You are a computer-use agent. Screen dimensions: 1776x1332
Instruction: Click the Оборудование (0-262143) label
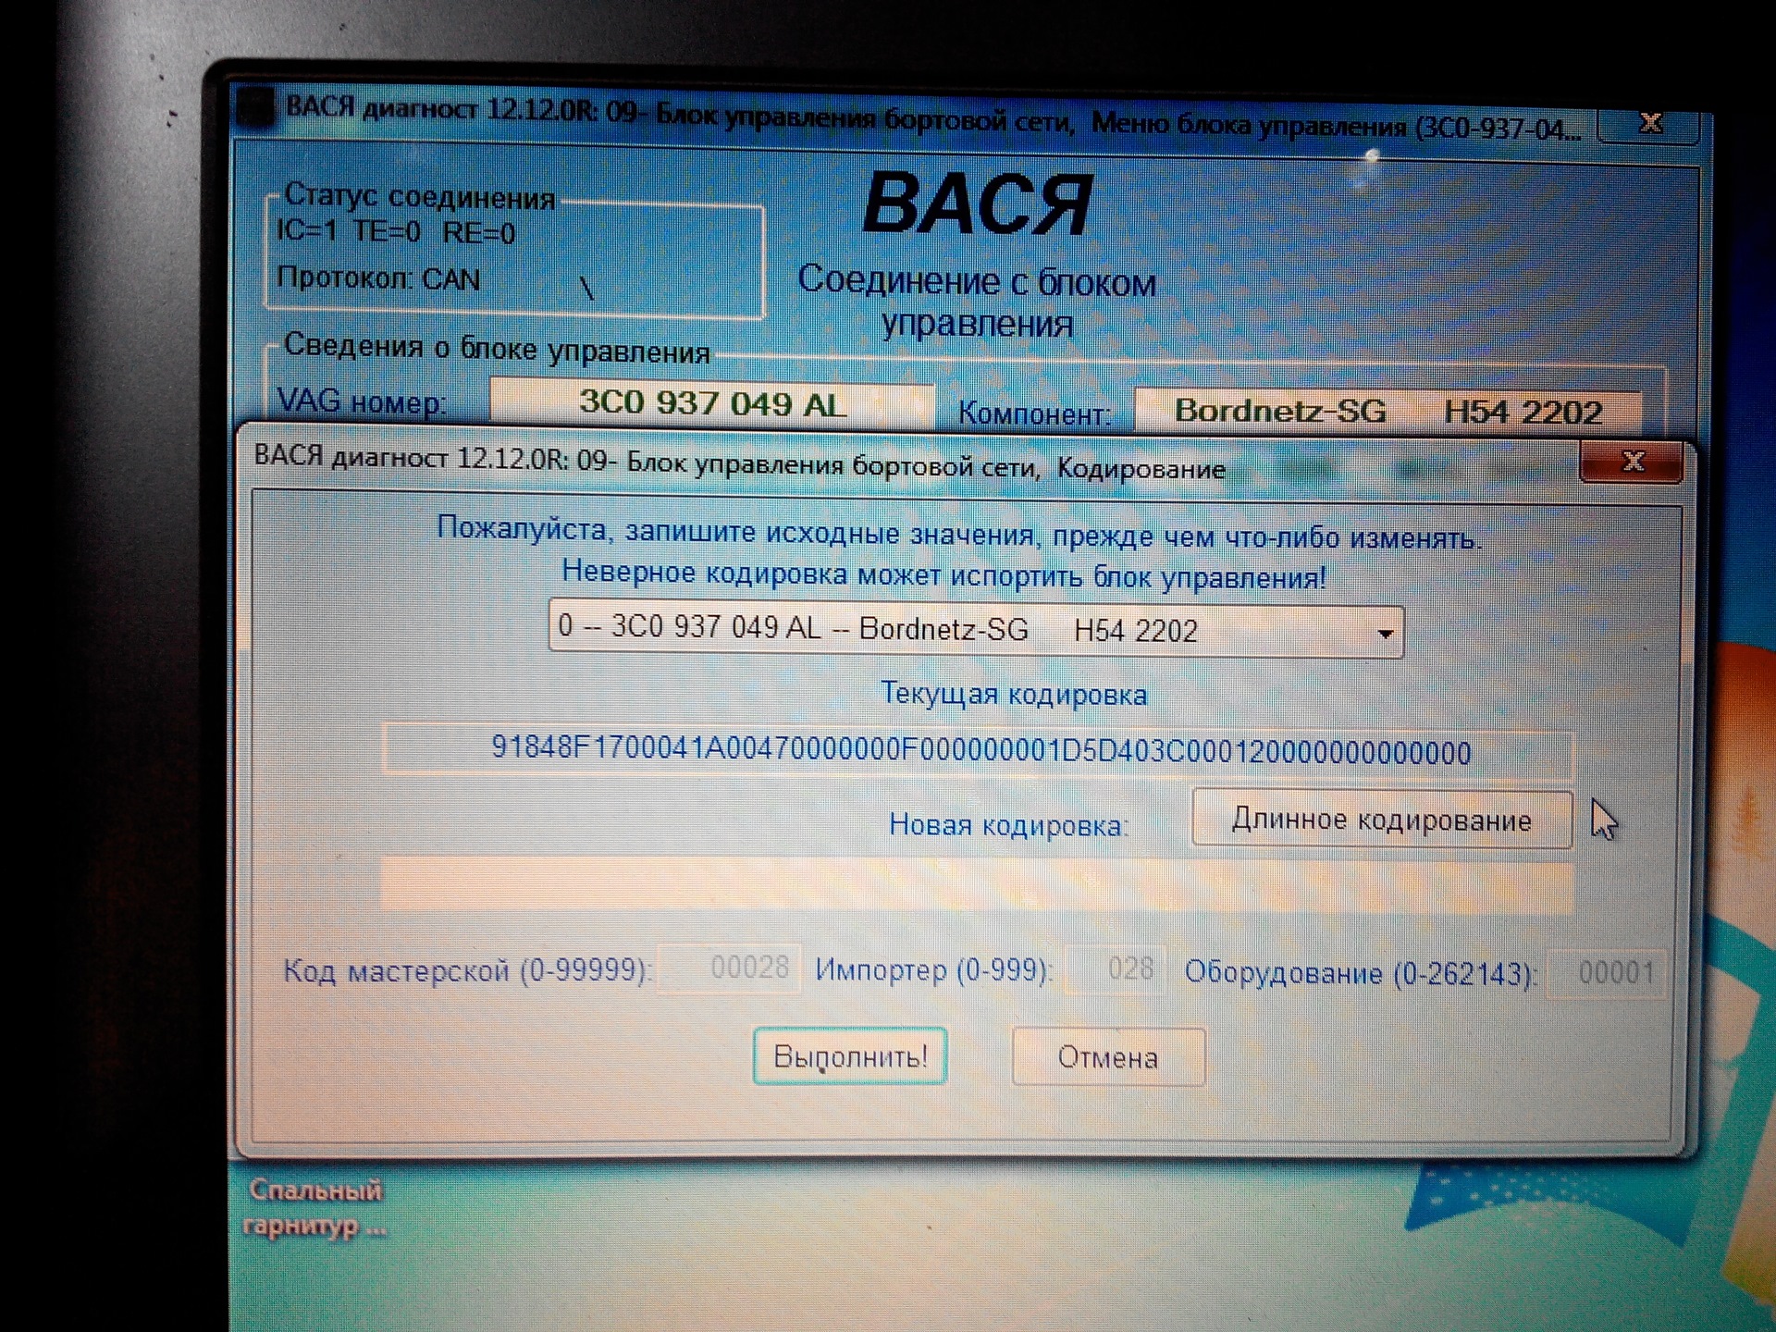(1361, 973)
